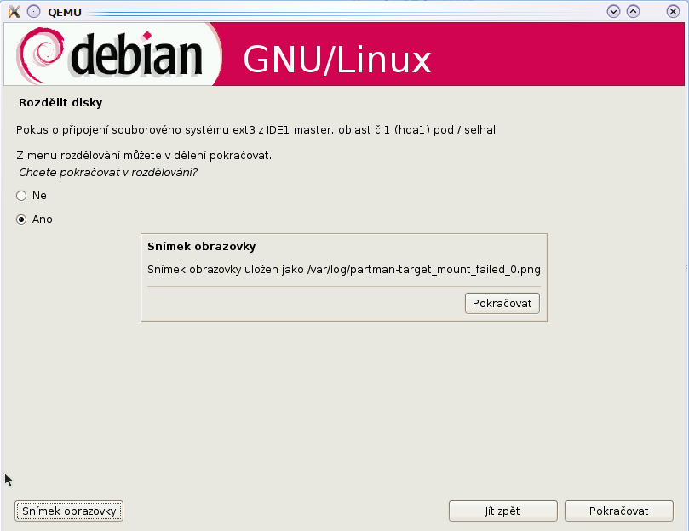Image resolution: width=689 pixels, height=531 pixels.
Task: Close the QEMU window
Action: pyautogui.click(x=673, y=11)
